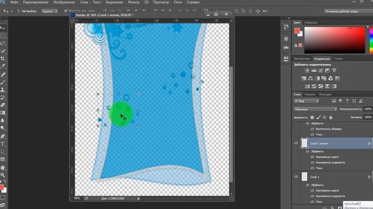Add a Levels adjustment
This screenshot has height=209, width=373.
pyautogui.click(x=314, y=70)
